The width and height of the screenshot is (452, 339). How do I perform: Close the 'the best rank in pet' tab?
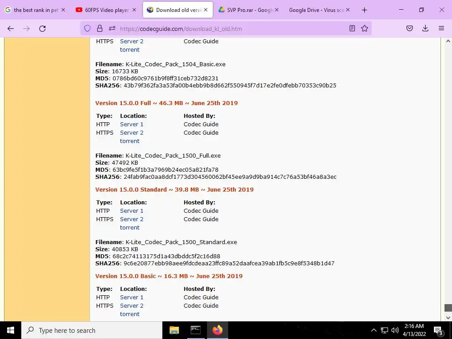[63, 10]
